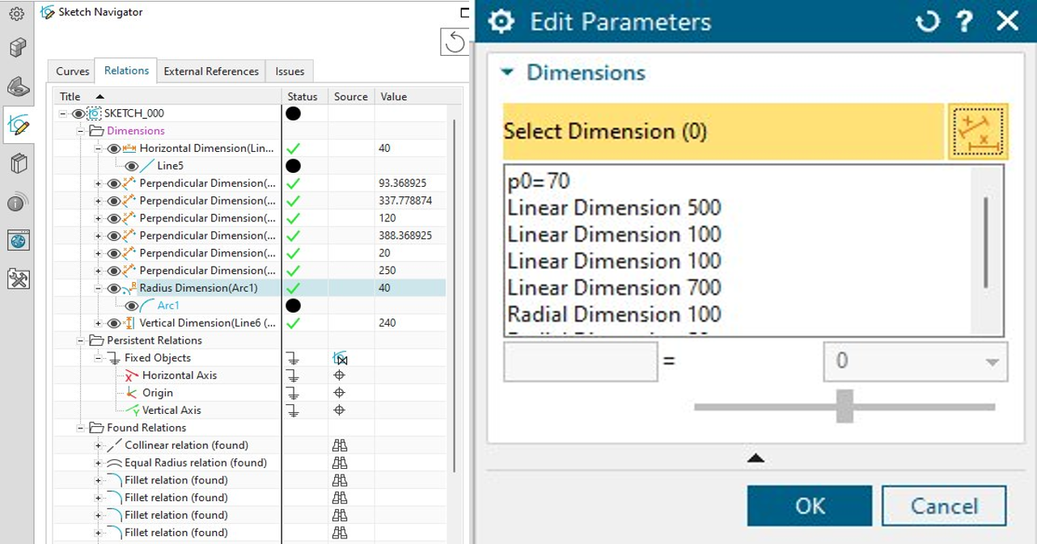This screenshot has height=544, width=1037.
Task: Switch to the Curves tab
Action: click(72, 71)
